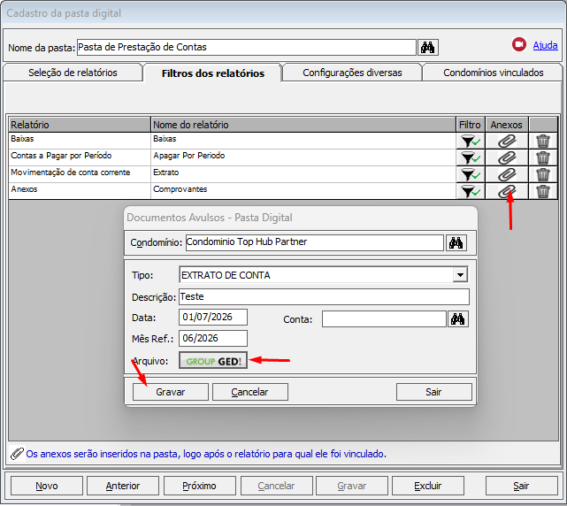The image size is (567, 506).
Task: Switch to the Filtros dos relatórios tab
Action: [x=213, y=73]
